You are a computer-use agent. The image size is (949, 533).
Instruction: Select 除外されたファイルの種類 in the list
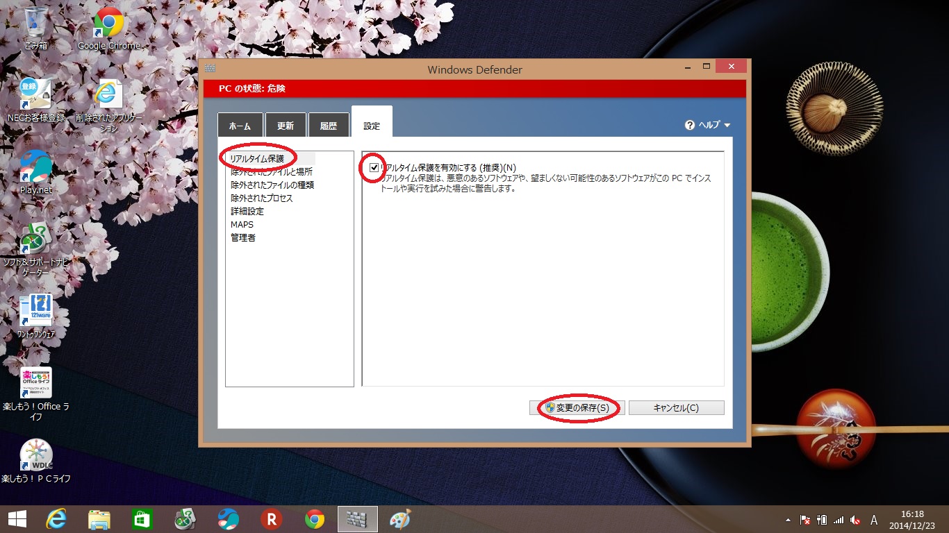click(x=272, y=185)
